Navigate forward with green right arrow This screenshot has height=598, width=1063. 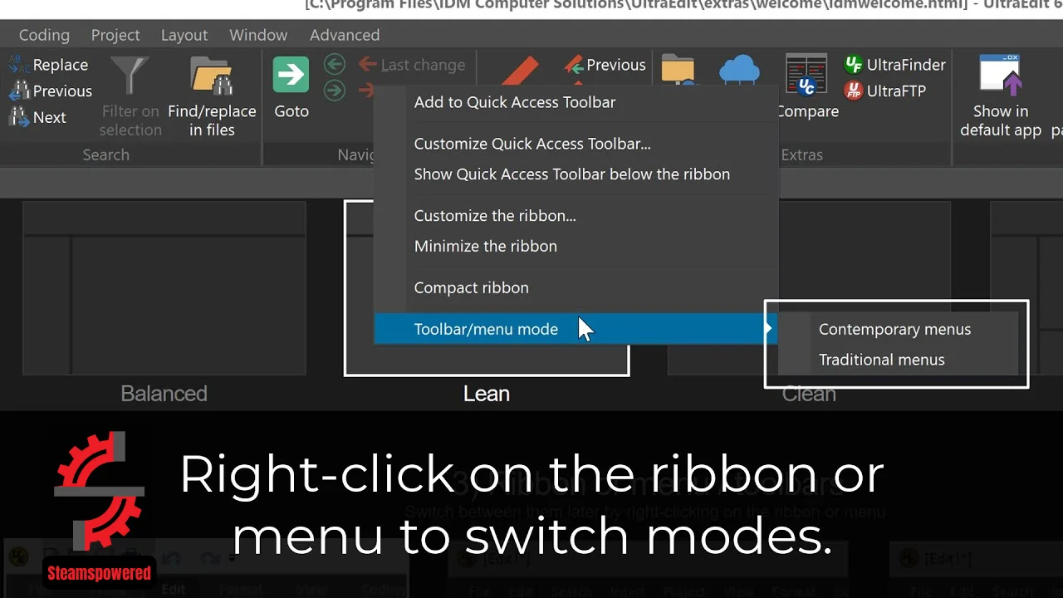coord(335,91)
